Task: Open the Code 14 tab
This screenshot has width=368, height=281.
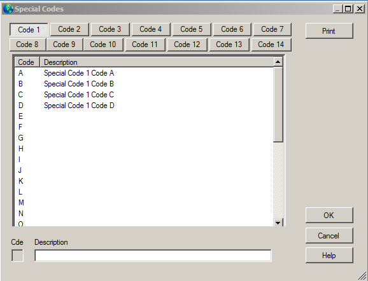Action: [x=271, y=45]
